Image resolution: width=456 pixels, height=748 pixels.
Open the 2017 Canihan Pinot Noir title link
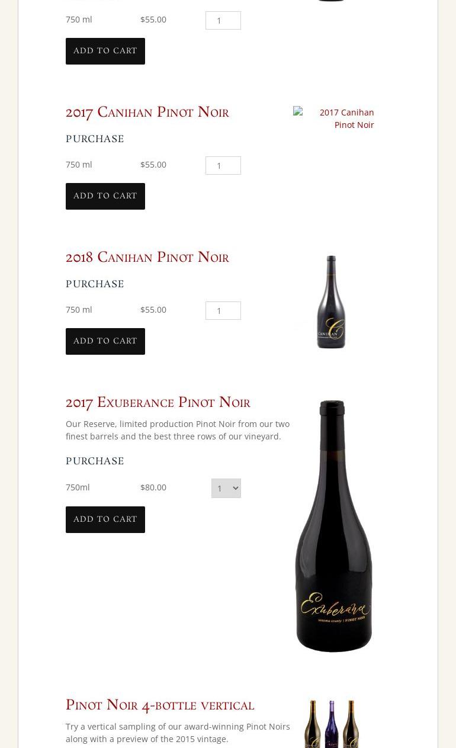[147, 112]
